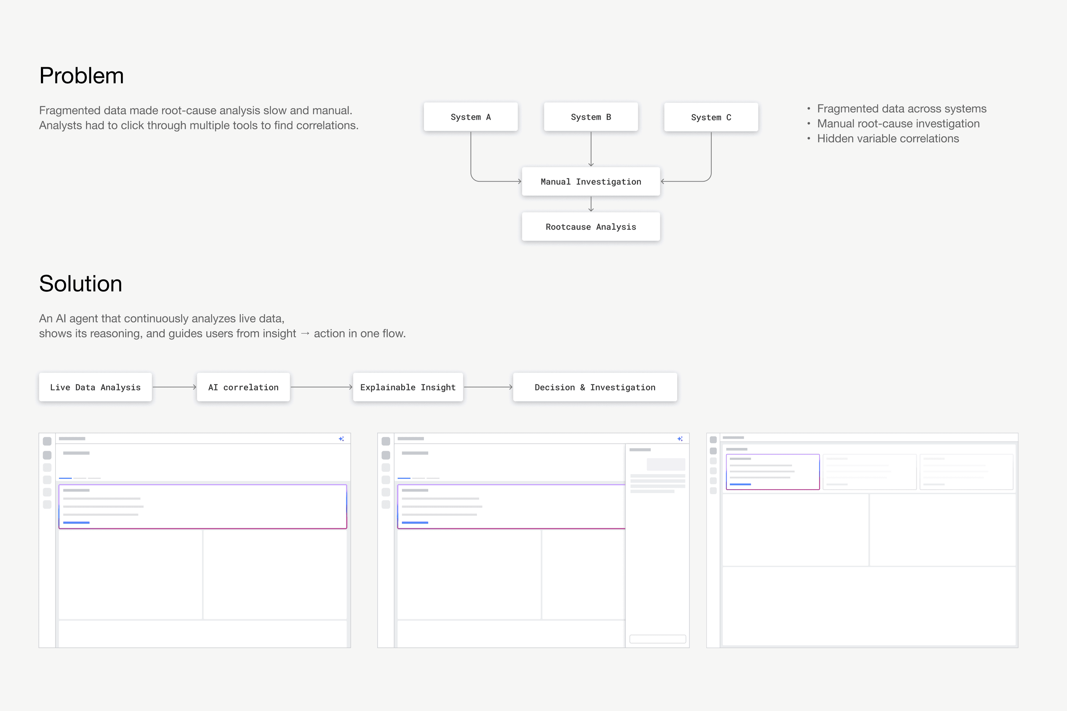Viewport: 1067px width, 711px height.
Task: Select the System A box
Action: 471,117
